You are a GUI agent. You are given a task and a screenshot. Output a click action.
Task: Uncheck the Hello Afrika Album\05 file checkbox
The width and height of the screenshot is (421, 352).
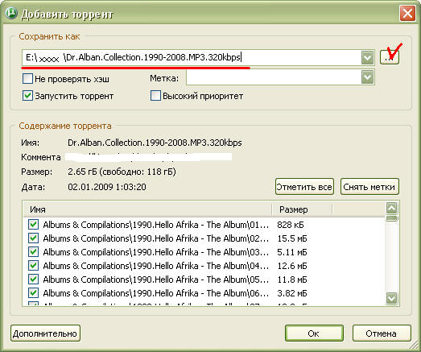[33, 280]
